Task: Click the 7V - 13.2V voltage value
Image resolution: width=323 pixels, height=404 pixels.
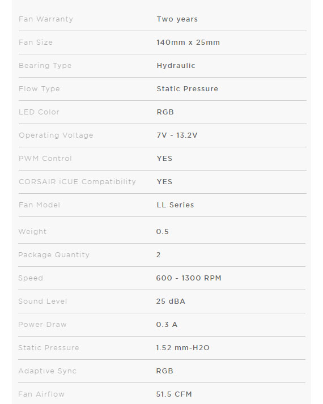Action: point(177,135)
